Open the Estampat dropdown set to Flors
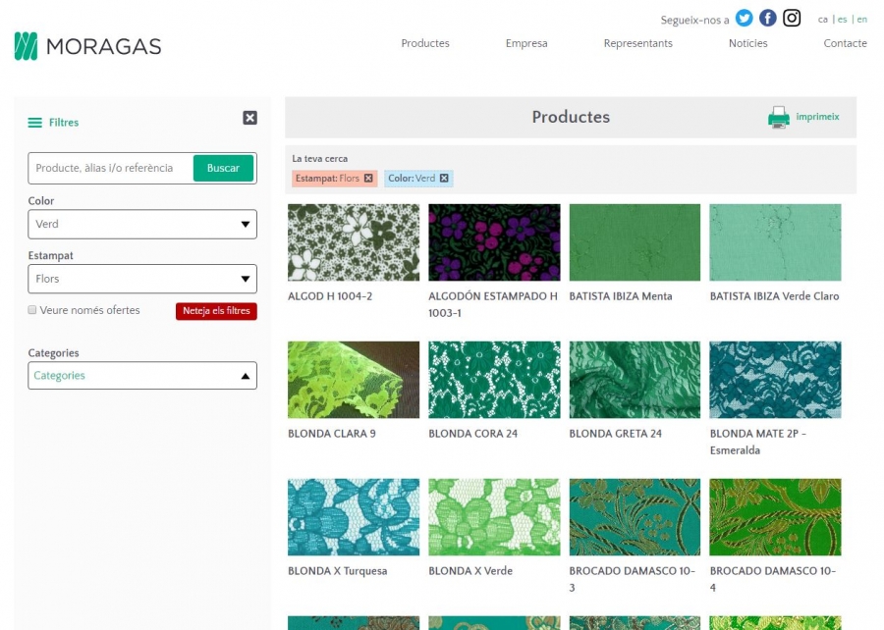The width and height of the screenshot is (884, 630). pos(142,279)
